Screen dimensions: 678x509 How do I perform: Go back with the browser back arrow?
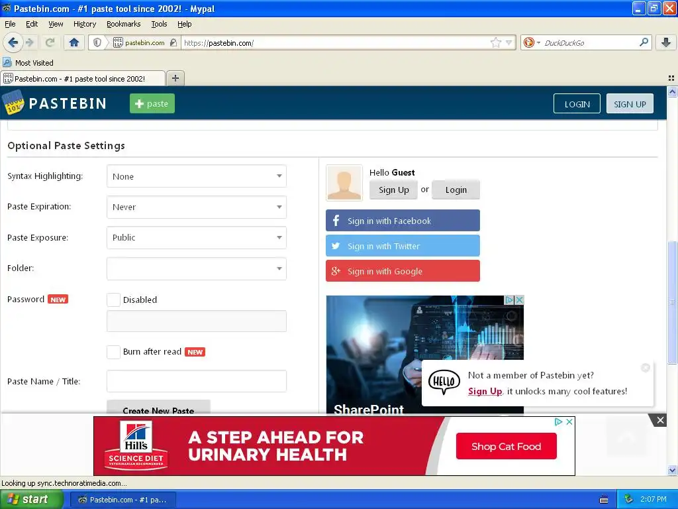click(13, 42)
